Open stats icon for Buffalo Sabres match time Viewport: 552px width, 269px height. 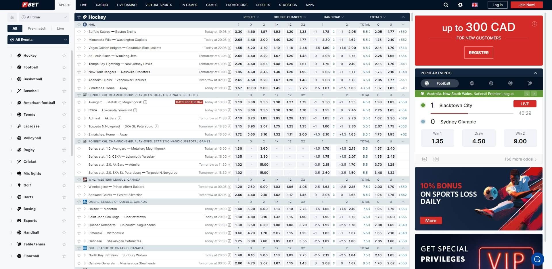[229, 32]
